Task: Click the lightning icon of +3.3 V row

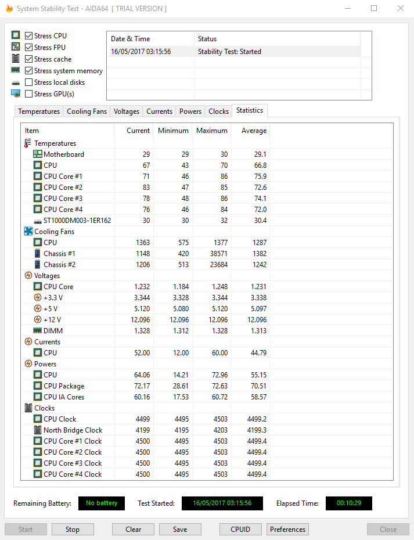Action: [x=38, y=297]
